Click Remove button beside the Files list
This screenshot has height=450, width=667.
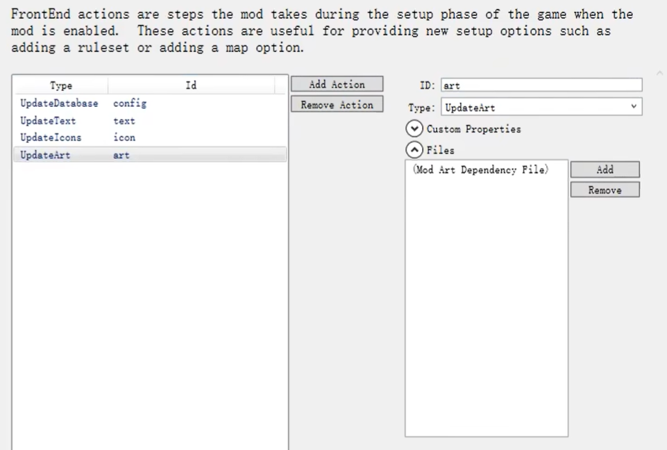[x=605, y=190]
